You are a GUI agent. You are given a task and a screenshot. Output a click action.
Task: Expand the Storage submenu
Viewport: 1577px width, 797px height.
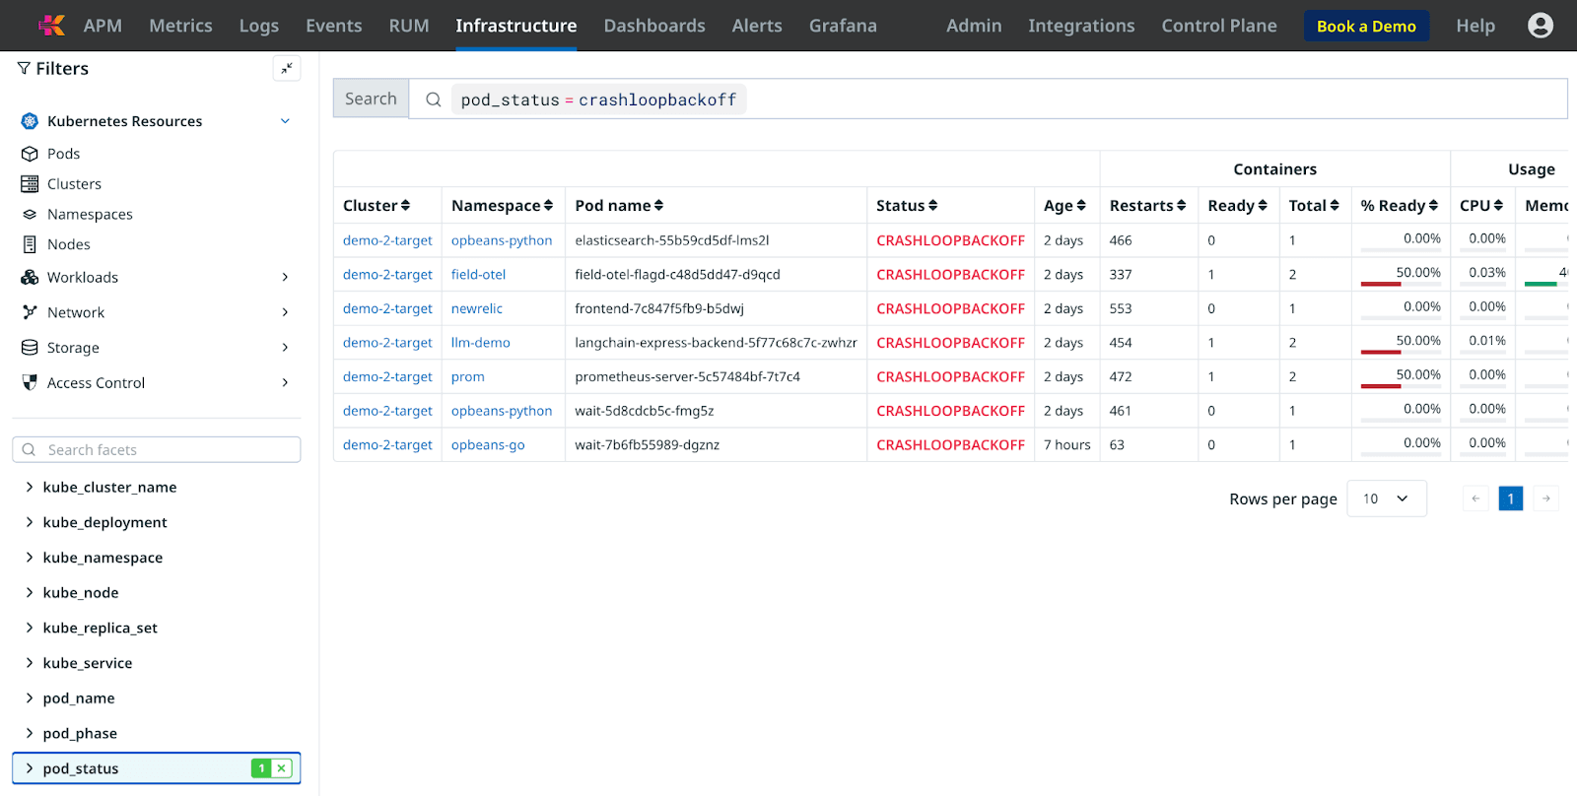285,348
